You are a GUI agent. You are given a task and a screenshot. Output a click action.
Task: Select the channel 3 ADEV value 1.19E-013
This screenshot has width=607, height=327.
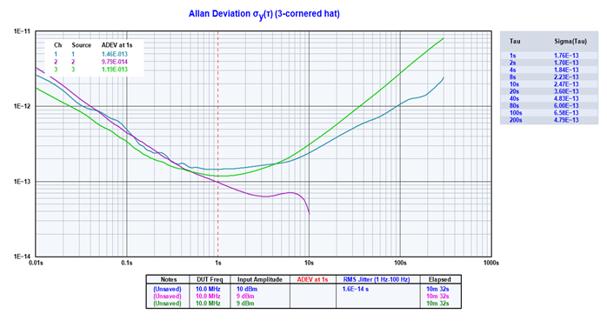pyautogui.click(x=115, y=70)
